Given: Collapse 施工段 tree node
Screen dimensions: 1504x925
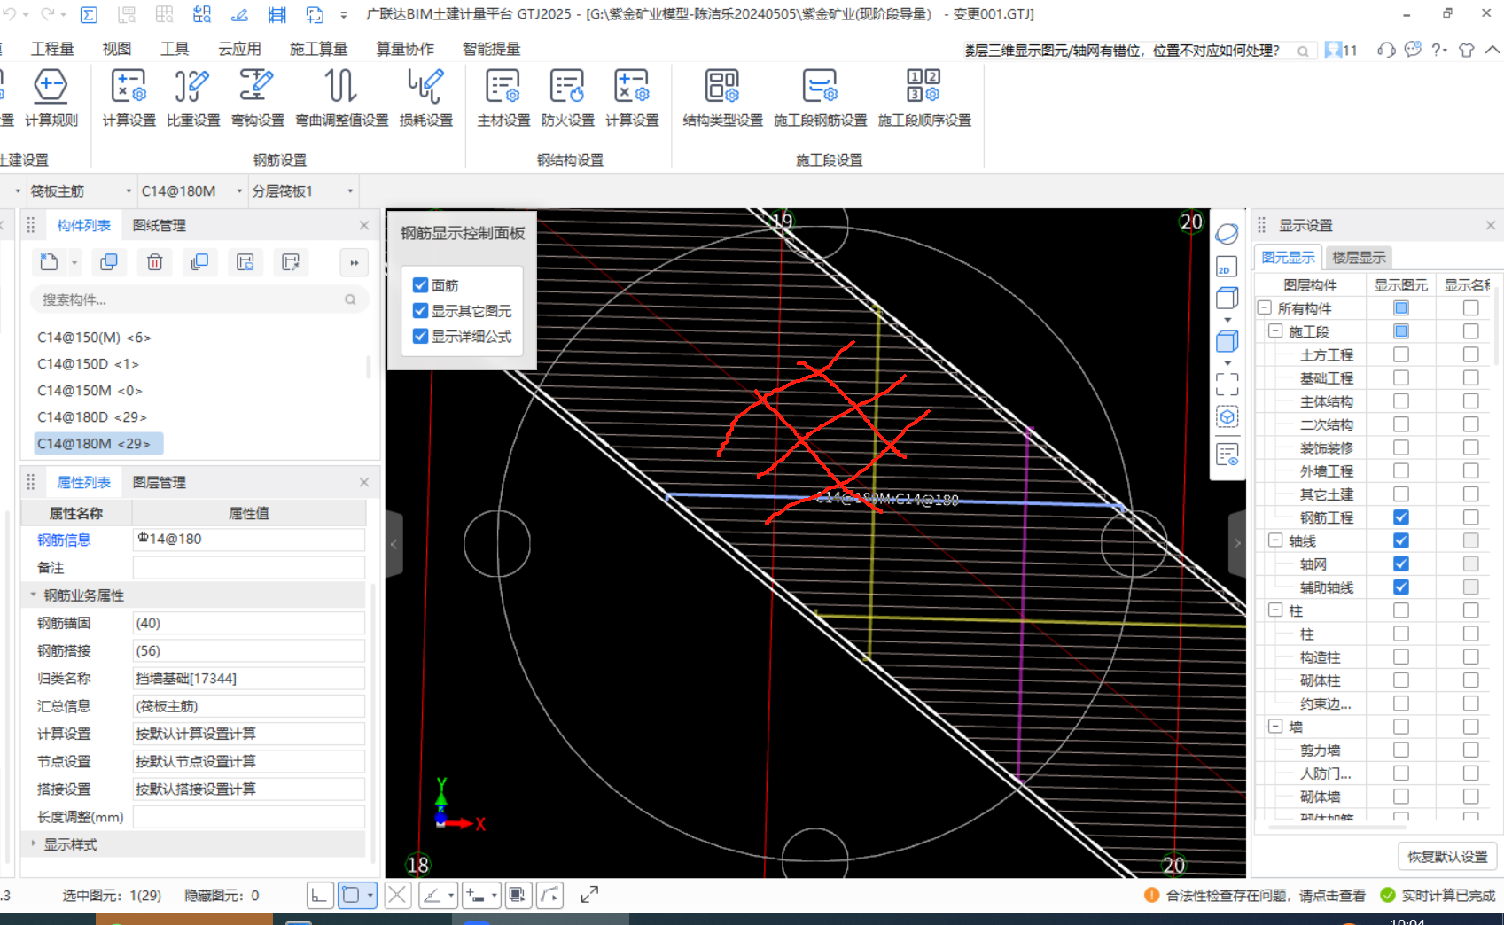Looking at the screenshot, I should pyautogui.click(x=1275, y=331).
